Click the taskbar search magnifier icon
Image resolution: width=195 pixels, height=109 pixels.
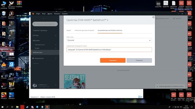(x=7, y=107)
